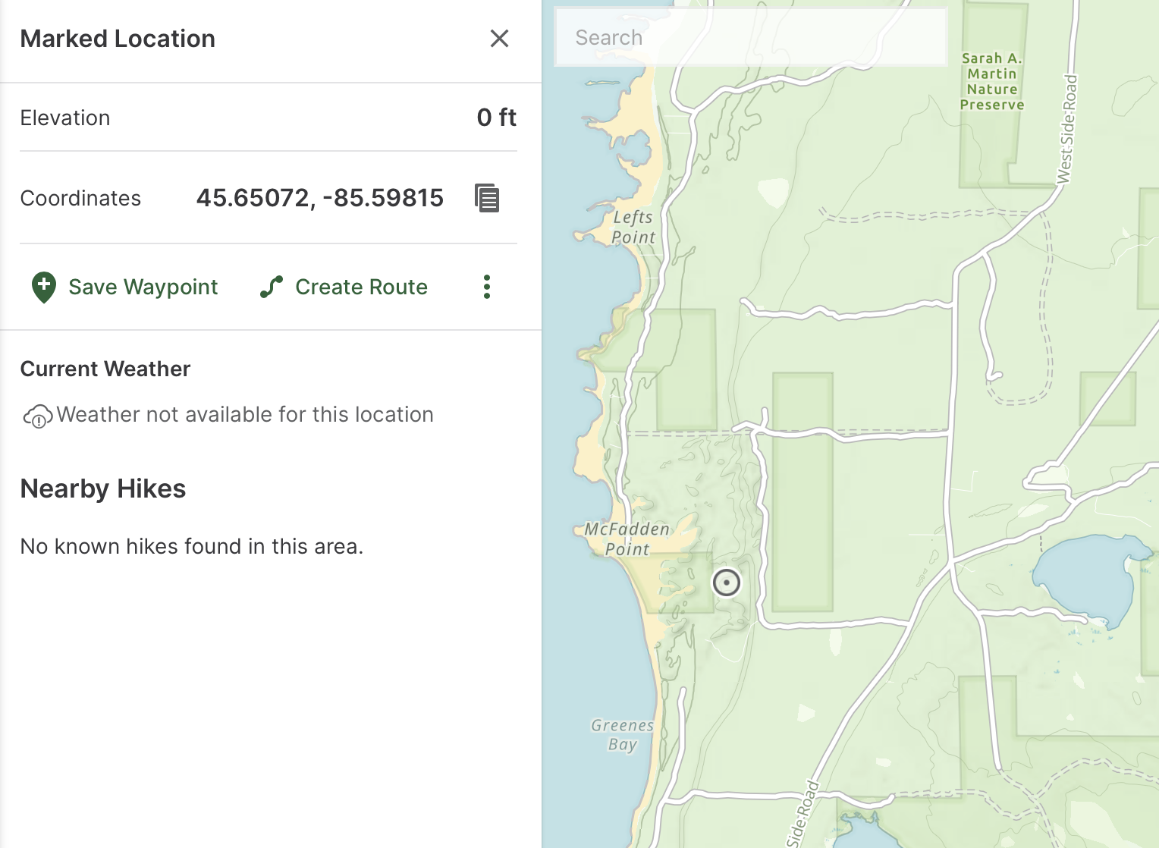Copy the coordinates using the copy icon
The image size is (1159, 848).
pos(487,198)
